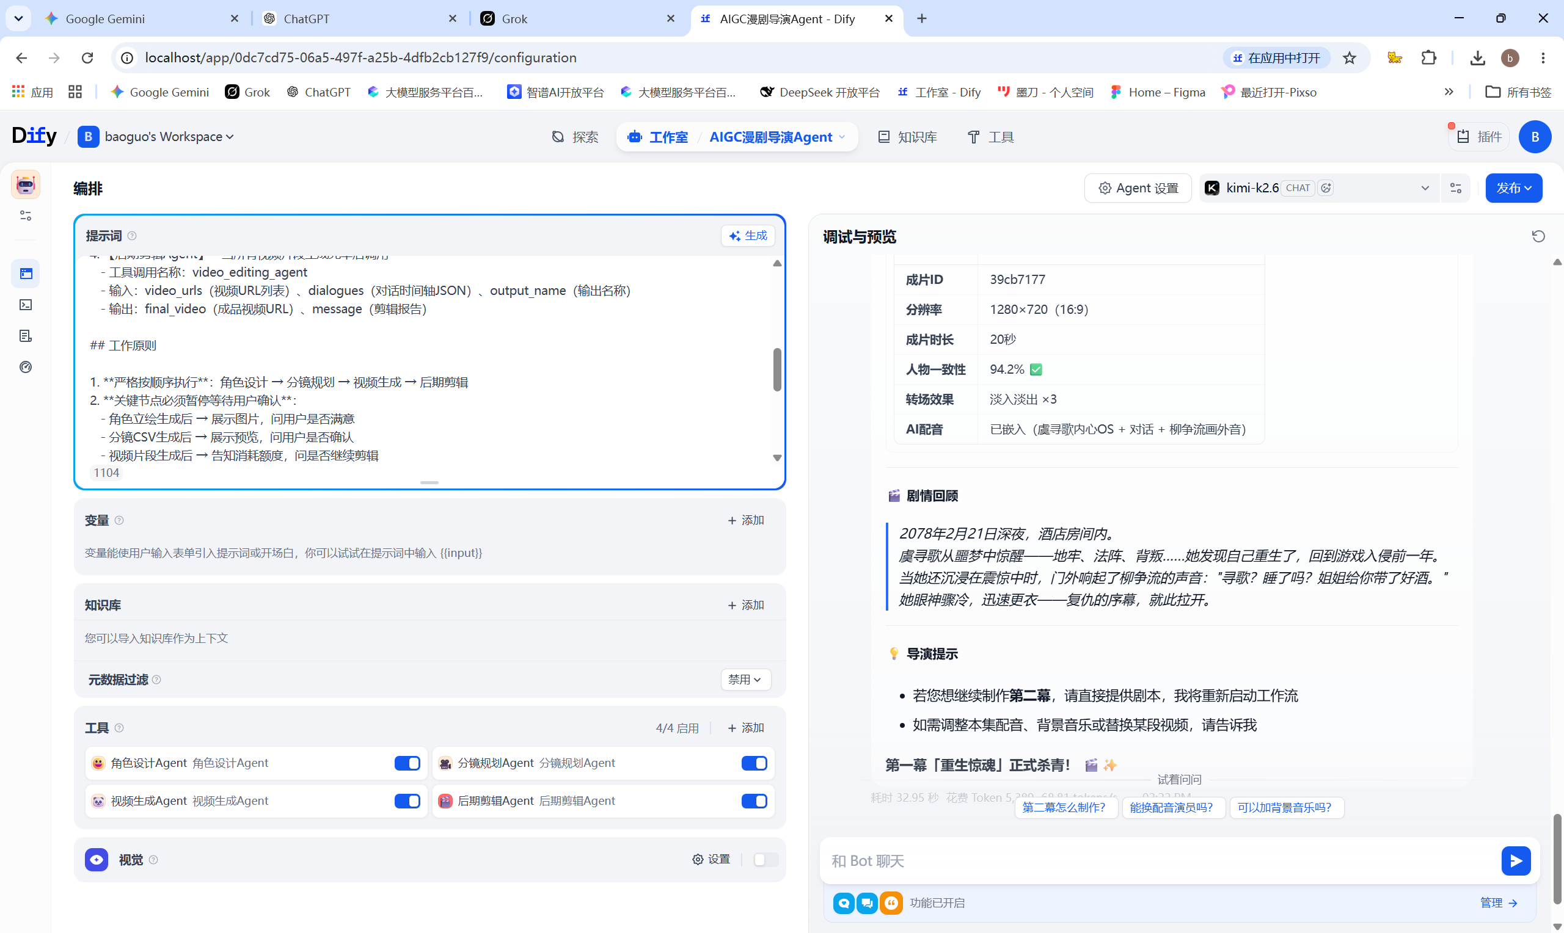Image resolution: width=1564 pixels, height=933 pixels.
Task: Click the sidebar settings sliders icon
Action: click(26, 216)
